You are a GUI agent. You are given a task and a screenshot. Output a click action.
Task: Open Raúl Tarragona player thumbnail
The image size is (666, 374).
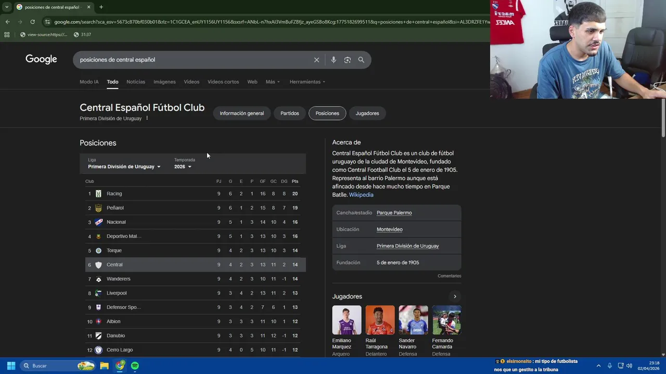380,320
